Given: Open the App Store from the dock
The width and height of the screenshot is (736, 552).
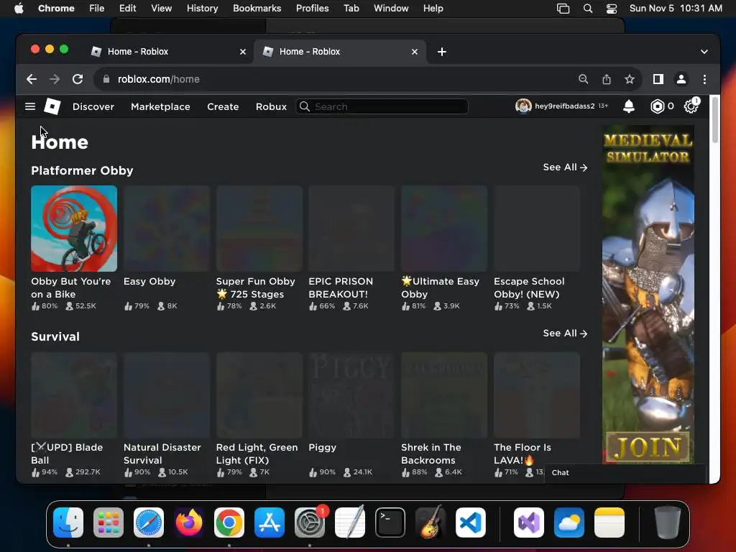Looking at the screenshot, I should pos(270,523).
